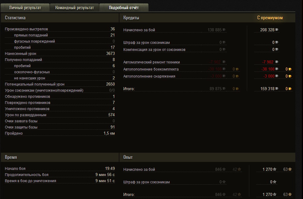Click the Время section header
Screen dimensions: 303x199
pos(11,157)
